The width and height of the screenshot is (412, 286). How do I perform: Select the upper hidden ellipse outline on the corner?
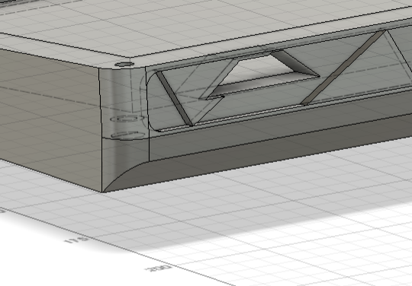click(x=127, y=119)
